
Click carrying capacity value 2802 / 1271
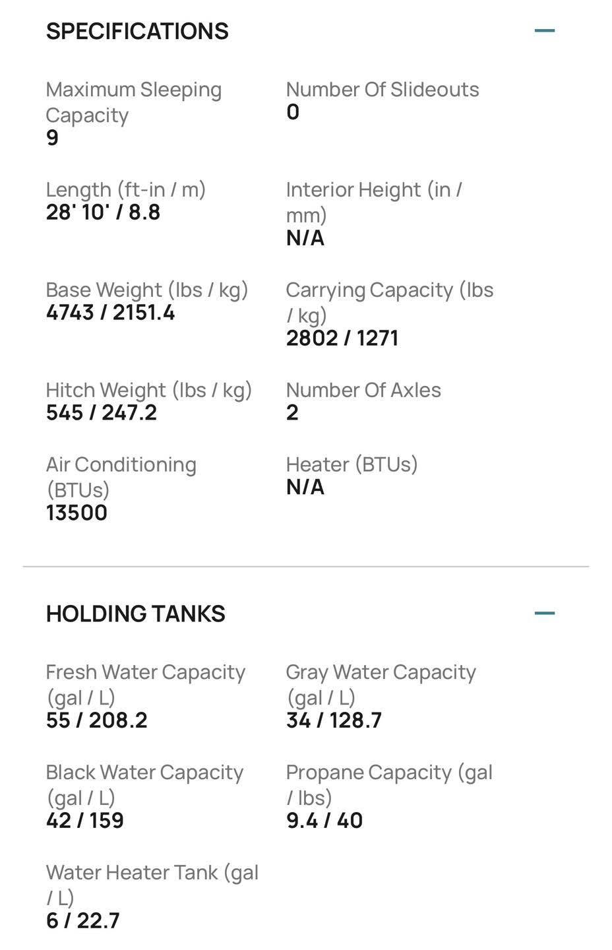tap(342, 338)
